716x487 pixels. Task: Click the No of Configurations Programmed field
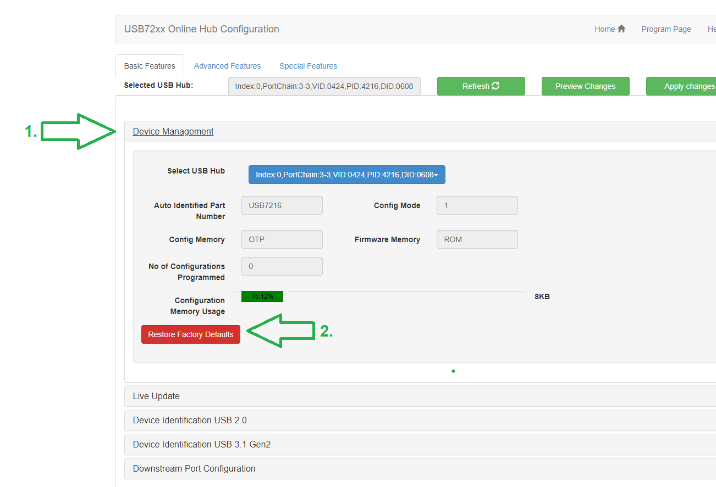pyautogui.click(x=282, y=266)
